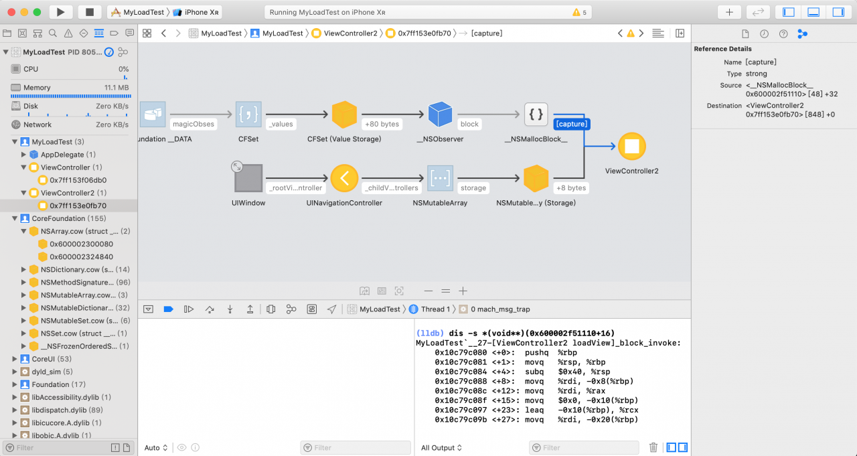The image size is (857, 456).
Task: Click the Step into debug button
Action: (230, 309)
